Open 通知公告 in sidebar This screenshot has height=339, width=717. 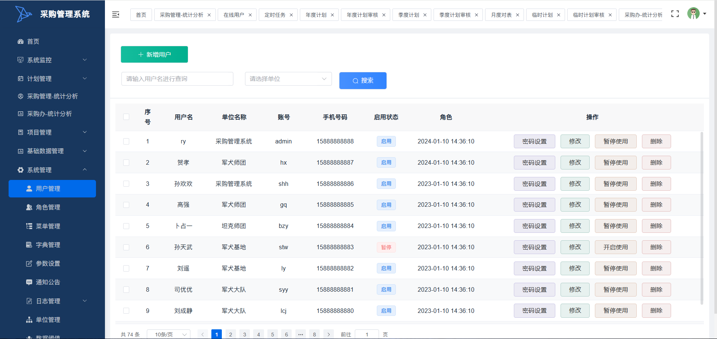point(52,282)
